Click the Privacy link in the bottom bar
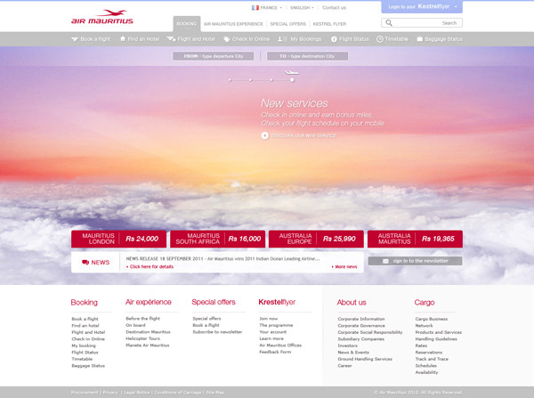534x398 pixels. pyautogui.click(x=110, y=393)
